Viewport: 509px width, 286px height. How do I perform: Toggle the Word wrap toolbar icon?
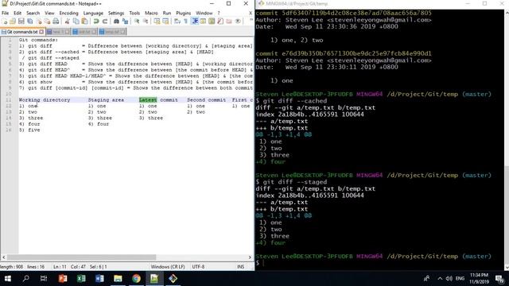(x=177, y=21)
